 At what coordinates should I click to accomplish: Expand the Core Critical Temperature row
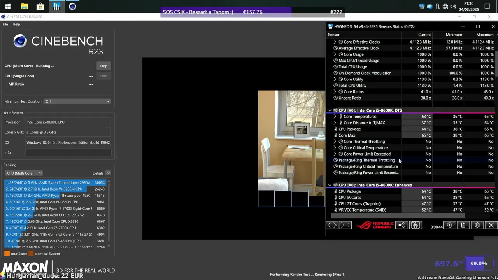335,148
